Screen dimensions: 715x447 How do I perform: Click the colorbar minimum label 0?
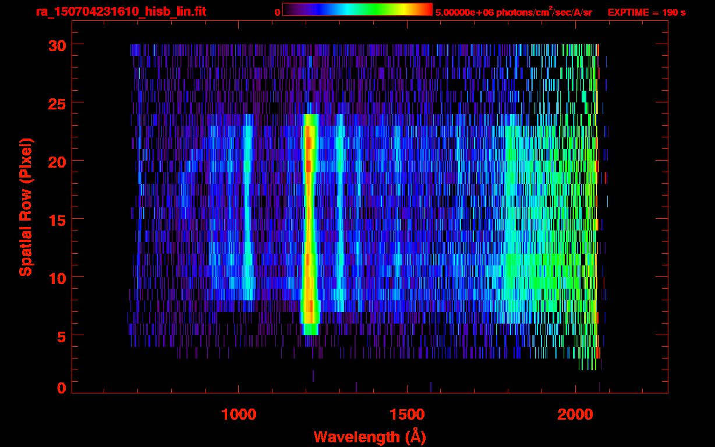point(277,12)
